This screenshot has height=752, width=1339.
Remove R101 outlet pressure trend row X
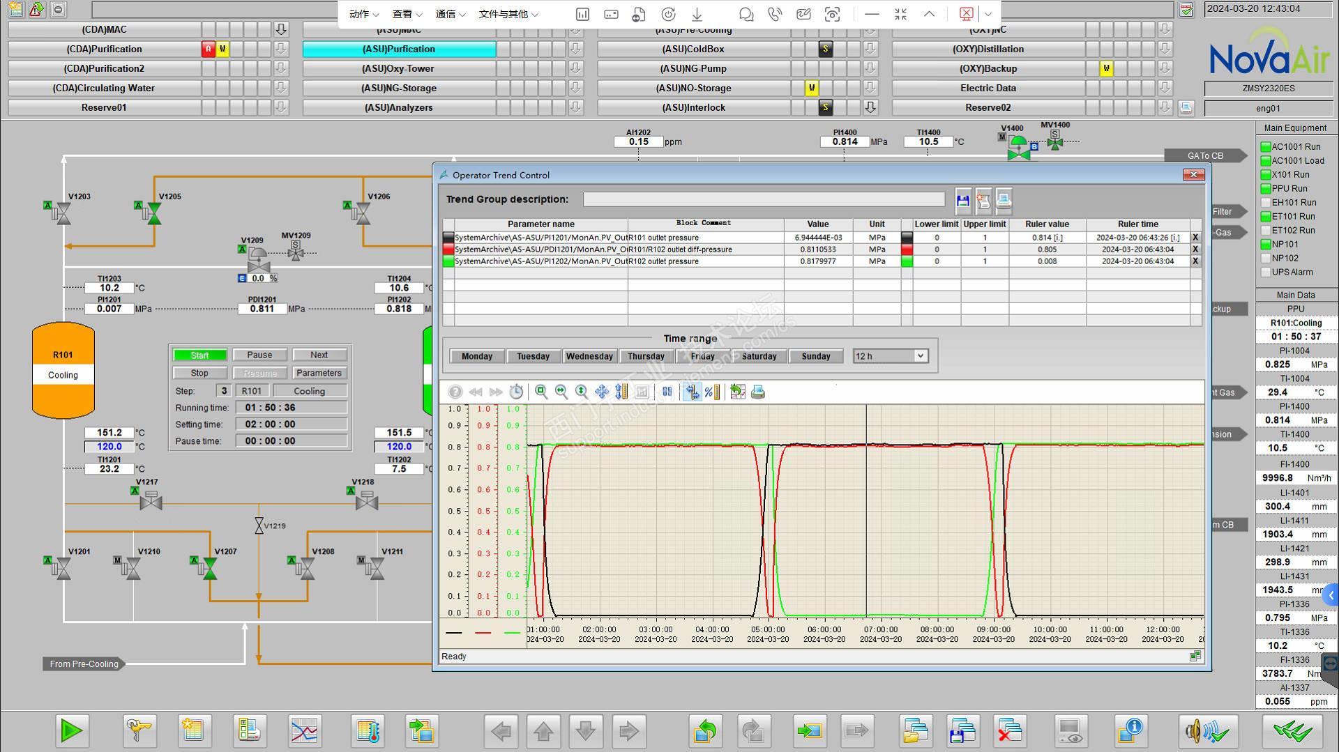click(1195, 238)
